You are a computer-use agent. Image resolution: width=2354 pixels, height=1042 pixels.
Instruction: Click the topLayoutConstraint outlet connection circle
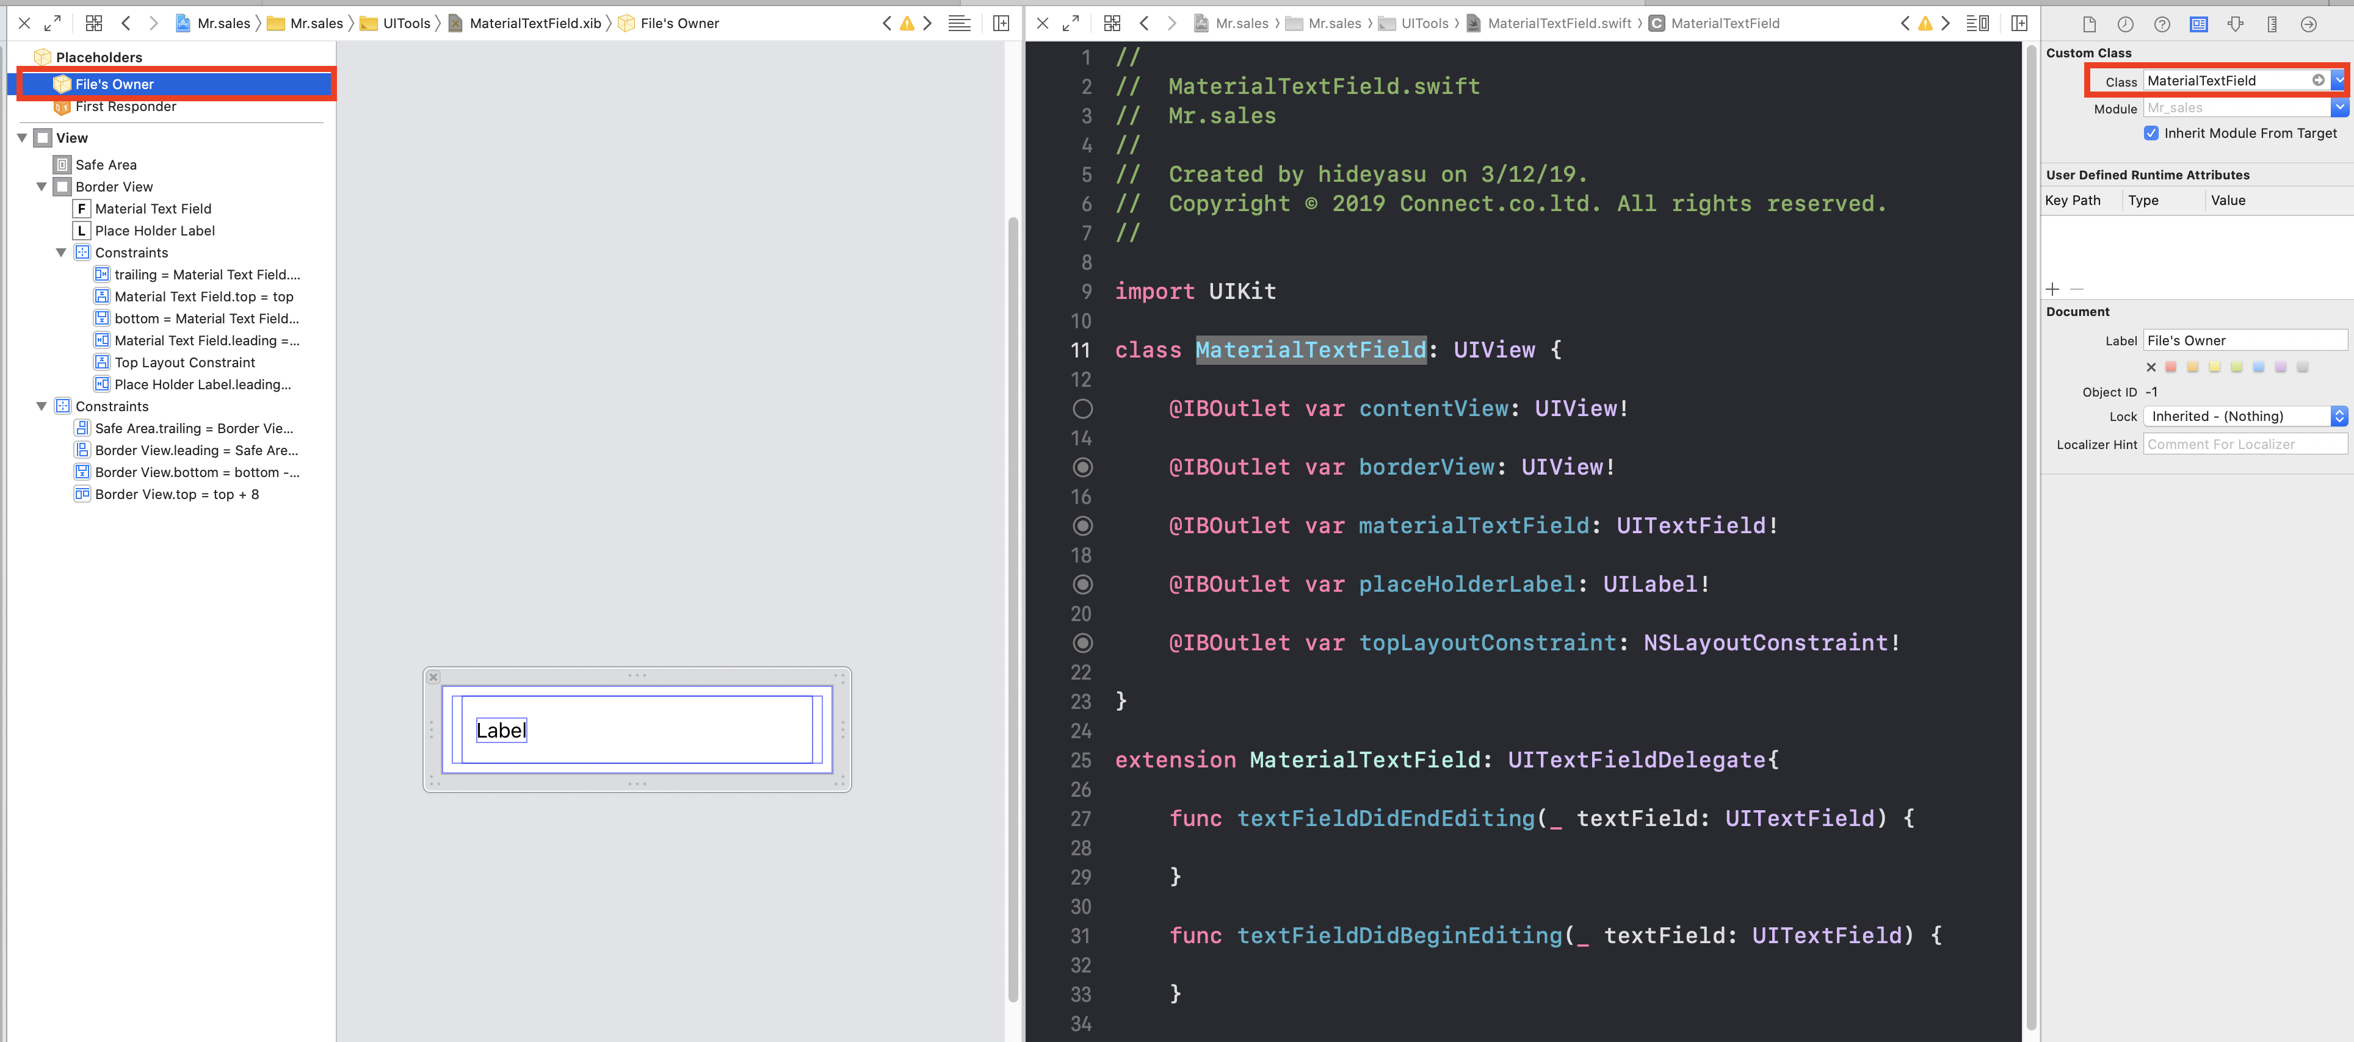pyautogui.click(x=1082, y=643)
